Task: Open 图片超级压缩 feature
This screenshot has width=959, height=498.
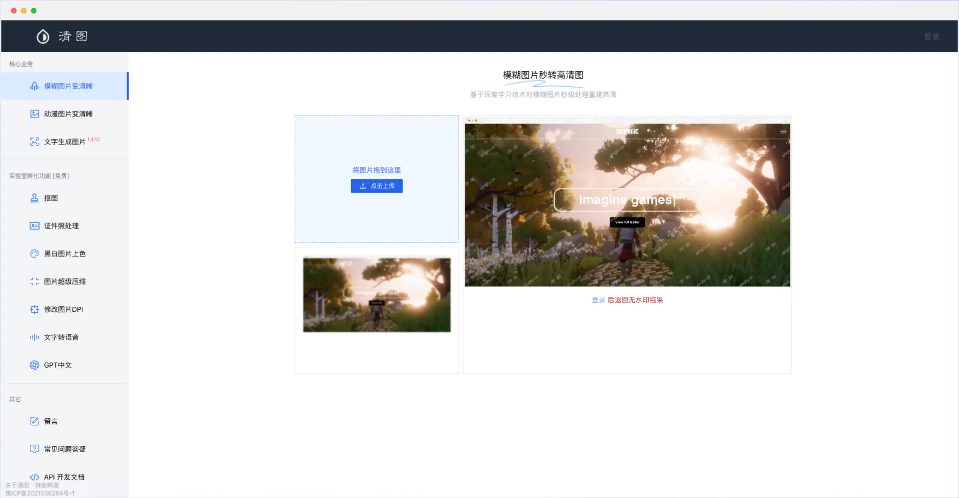Action: click(x=65, y=281)
